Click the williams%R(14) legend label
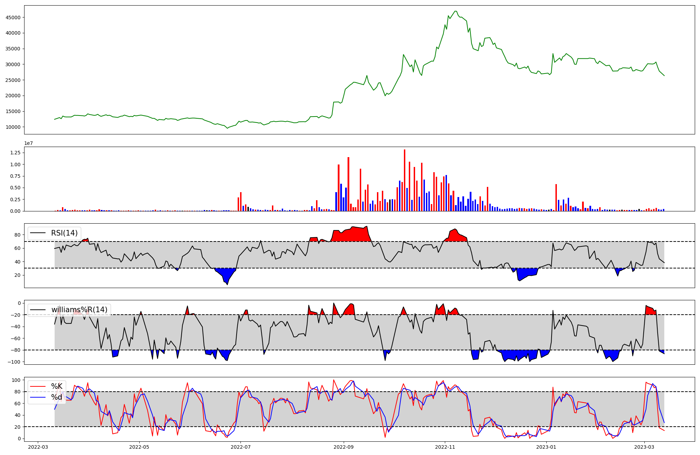This screenshot has height=455, width=700. pyautogui.click(x=79, y=310)
